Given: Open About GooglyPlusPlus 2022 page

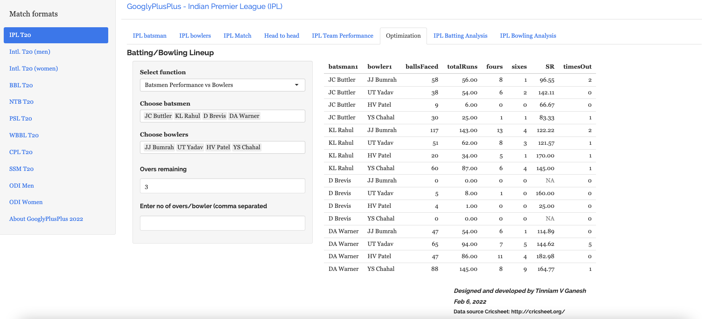Looking at the screenshot, I should tap(46, 219).
